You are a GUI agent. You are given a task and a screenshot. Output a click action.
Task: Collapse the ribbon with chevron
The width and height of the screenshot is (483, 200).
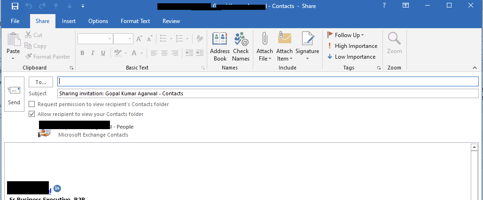click(475, 68)
